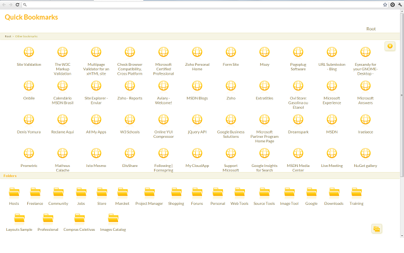Open the Prometric bookmark
Screen dimensions: 404x253
coord(29,157)
